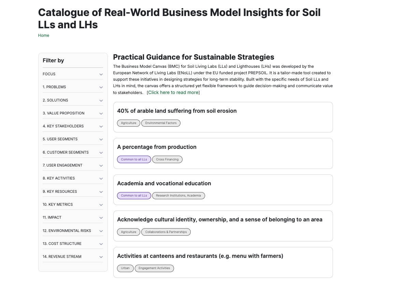406x281 pixels.
Task: Expand the 10. KEY METRICS chevron
Action: (x=101, y=205)
